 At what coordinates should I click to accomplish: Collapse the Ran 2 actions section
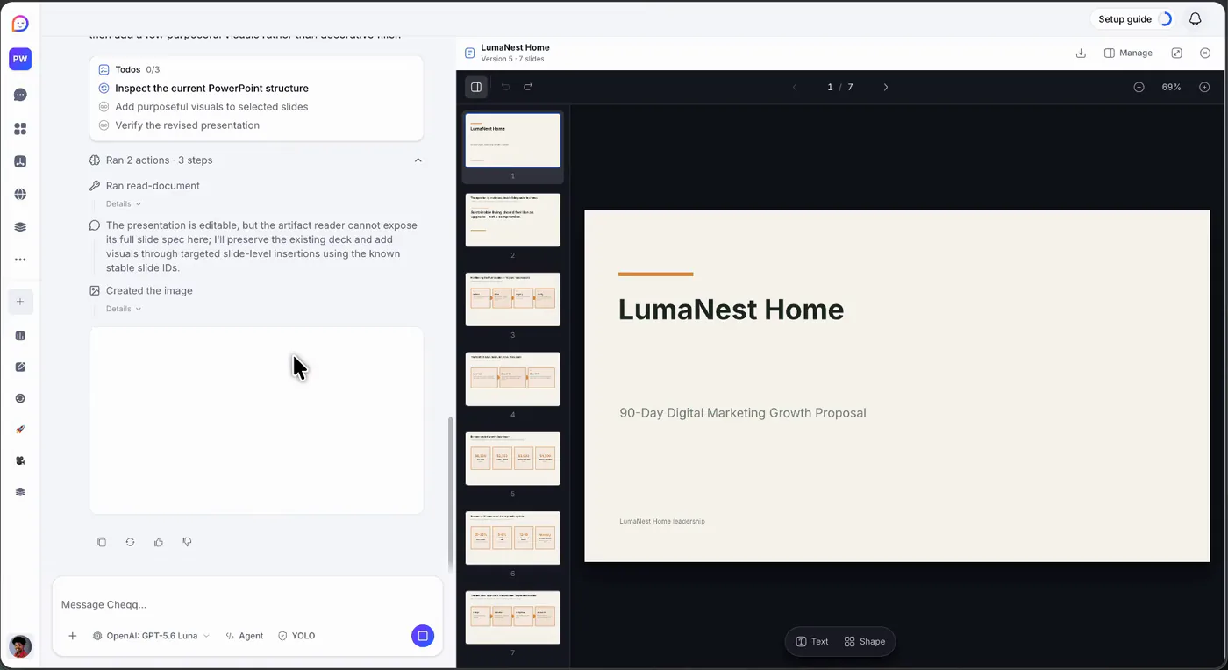point(418,160)
